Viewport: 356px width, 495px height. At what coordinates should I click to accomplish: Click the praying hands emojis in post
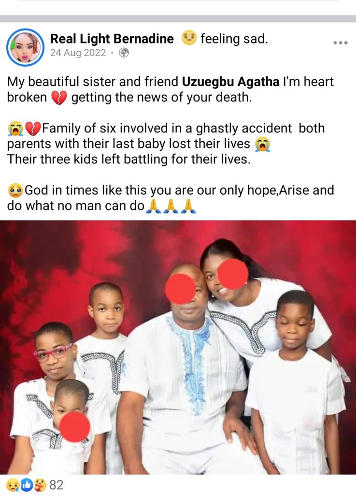coord(171,206)
